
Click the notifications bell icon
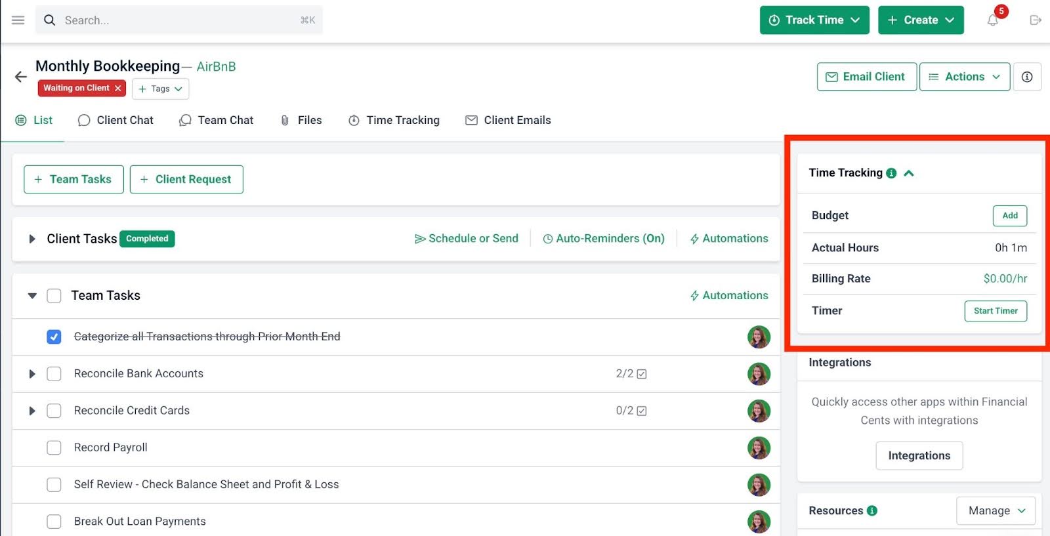(x=992, y=20)
